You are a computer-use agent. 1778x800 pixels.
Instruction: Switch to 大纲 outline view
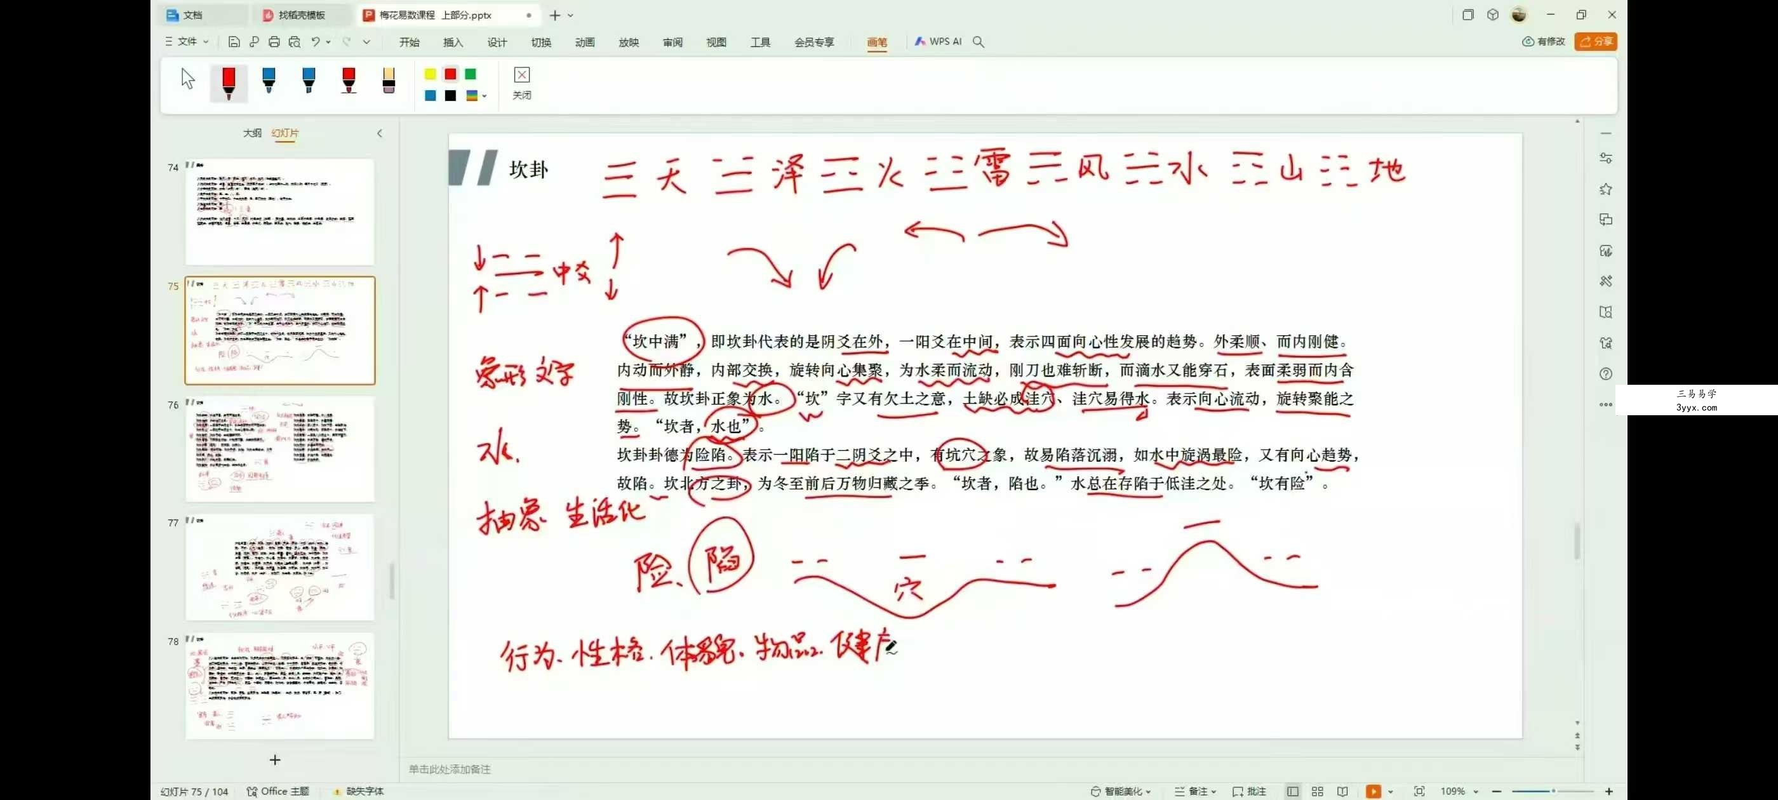tap(253, 133)
